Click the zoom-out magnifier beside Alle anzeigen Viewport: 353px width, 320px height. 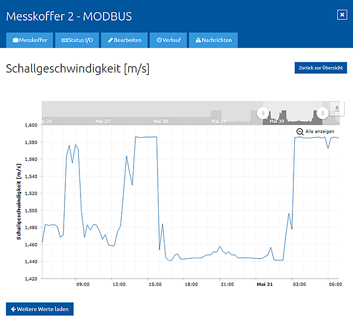pos(299,132)
